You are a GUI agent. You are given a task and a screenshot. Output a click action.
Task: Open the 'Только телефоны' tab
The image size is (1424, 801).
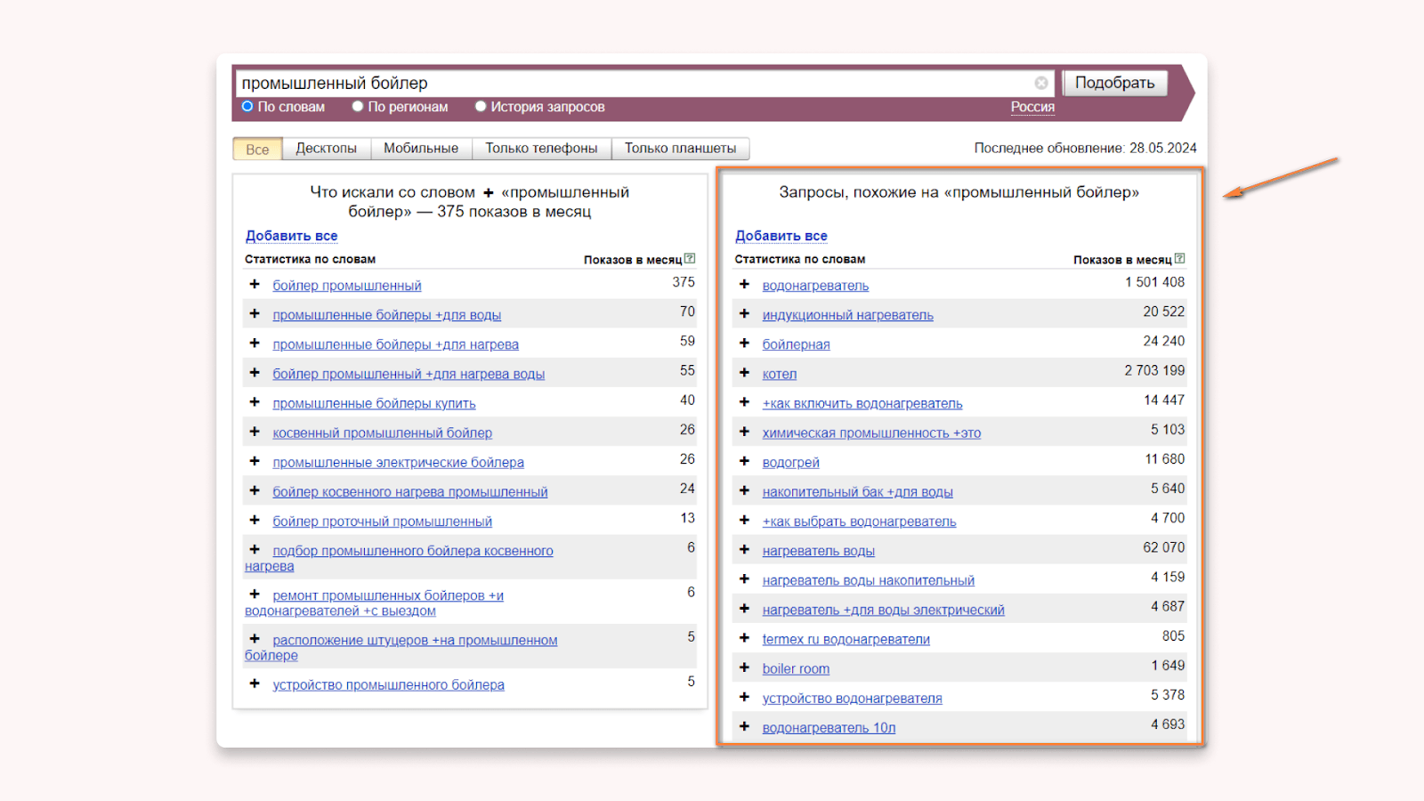click(541, 149)
